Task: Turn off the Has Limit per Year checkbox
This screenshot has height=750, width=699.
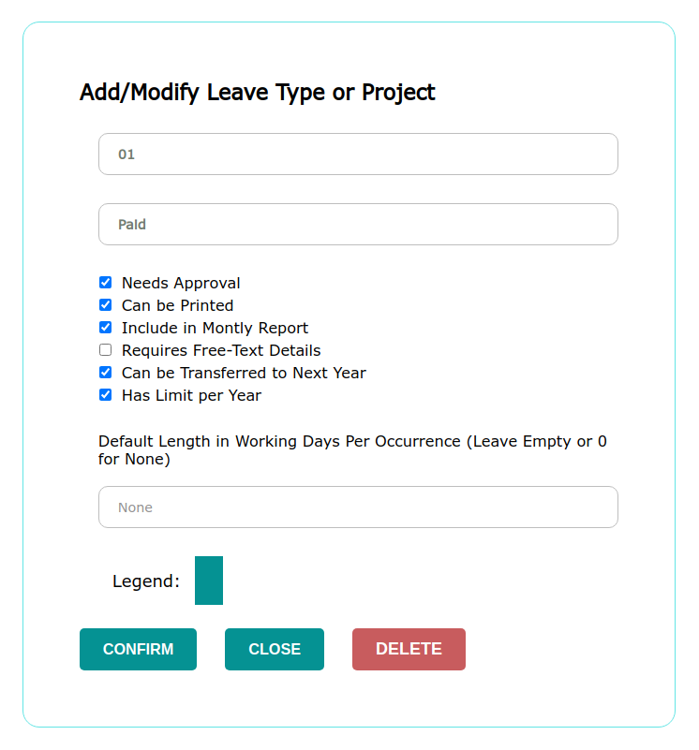Action: (105, 395)
